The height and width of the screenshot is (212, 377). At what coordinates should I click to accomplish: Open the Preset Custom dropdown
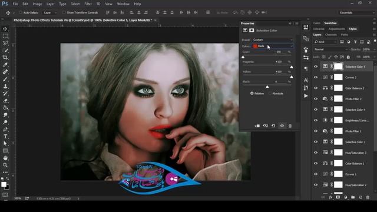[x=273, y=39]
